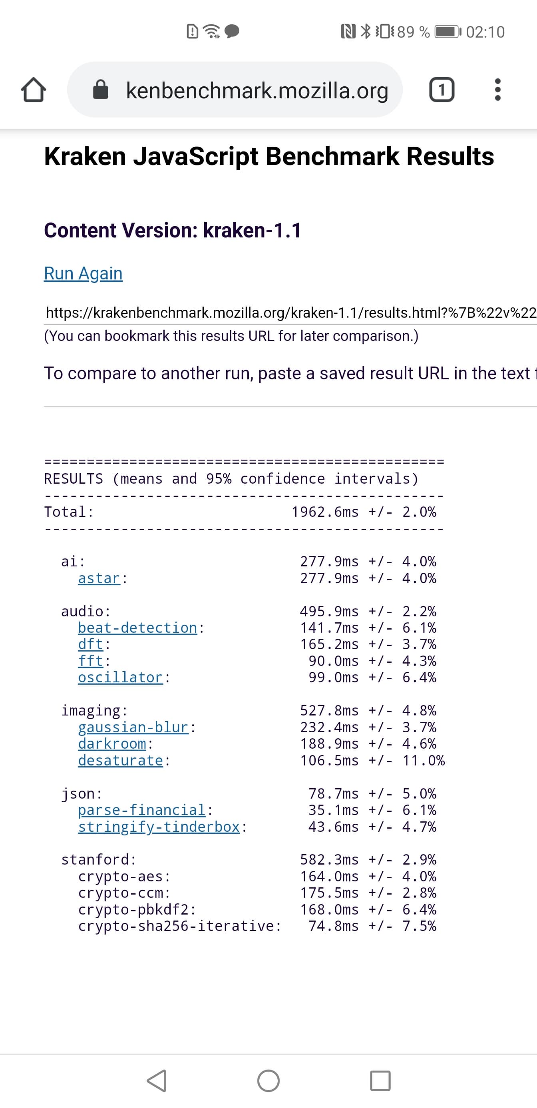Open the parse-financial test link
The image size is (537, 1108).
point(142,810)
